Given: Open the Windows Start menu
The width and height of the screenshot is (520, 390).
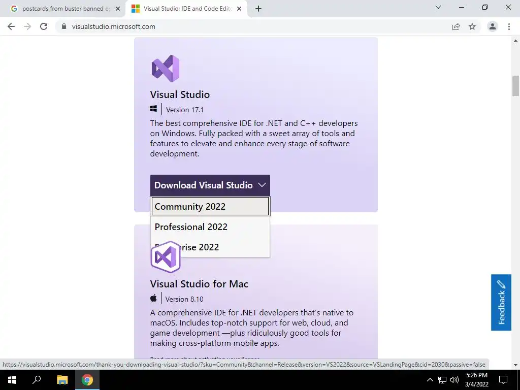Looking at the screenshot, I should (12, 380).
